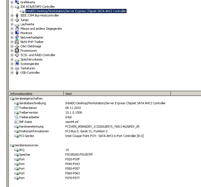Image resolution: width=201 pixels, height=187 pixels.
Task: Click the Prozessoren chip icon
Action: [x=17, y=51]
